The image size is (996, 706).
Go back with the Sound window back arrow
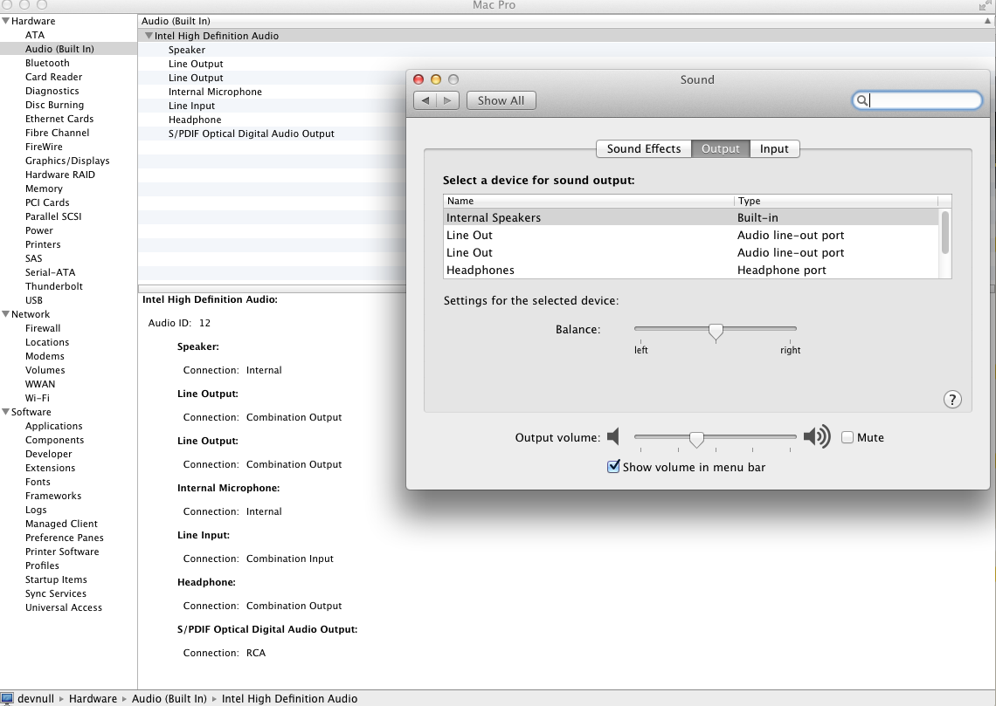[425, 100]
